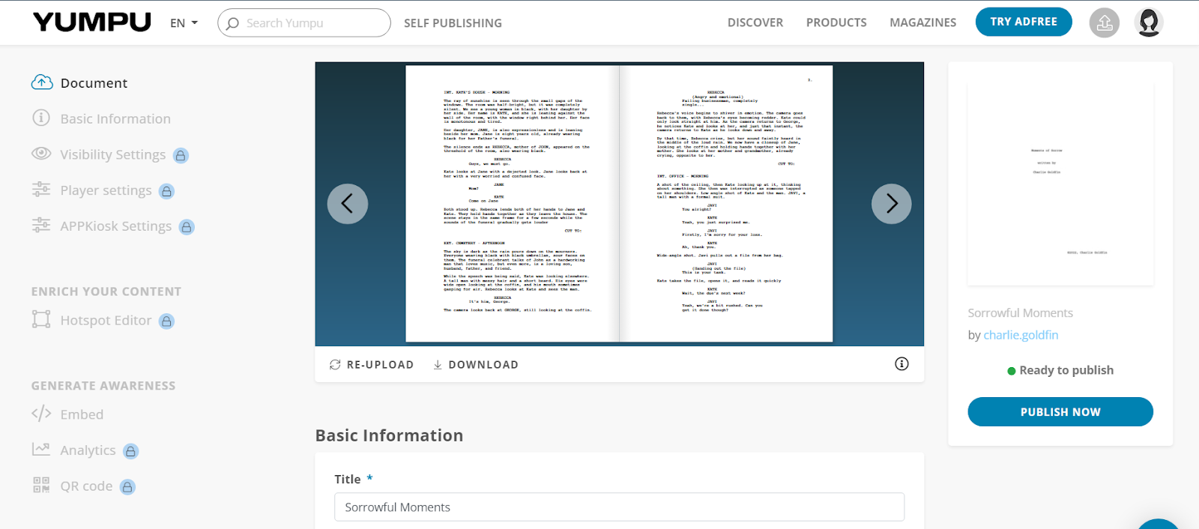Click the info icon below the preview
The width and height of the screenshot is (1199, 529).
coord(901,364)
